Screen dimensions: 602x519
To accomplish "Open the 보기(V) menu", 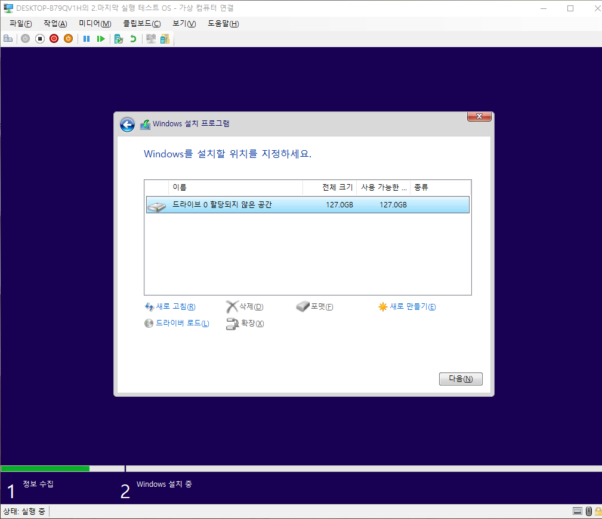I will point(184,24).
